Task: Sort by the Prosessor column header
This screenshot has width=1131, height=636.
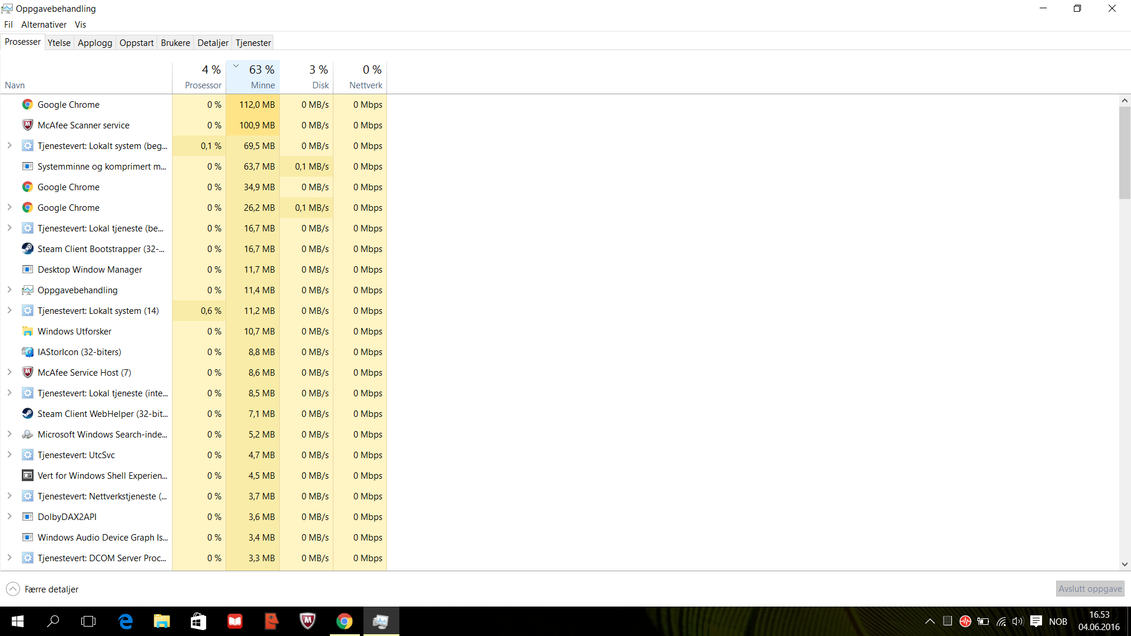Action: coord(199,77)
